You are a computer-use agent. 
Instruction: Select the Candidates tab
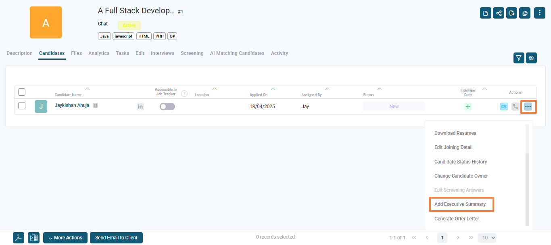[x=52, y=53]
